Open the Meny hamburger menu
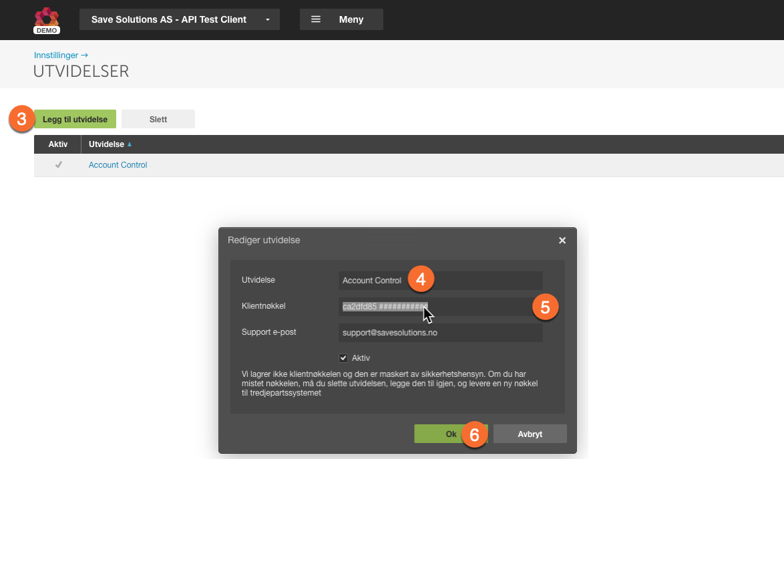 coord(341,19)
